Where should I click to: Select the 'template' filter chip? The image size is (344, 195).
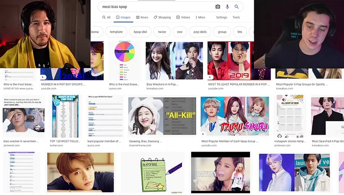coord(116,32)
